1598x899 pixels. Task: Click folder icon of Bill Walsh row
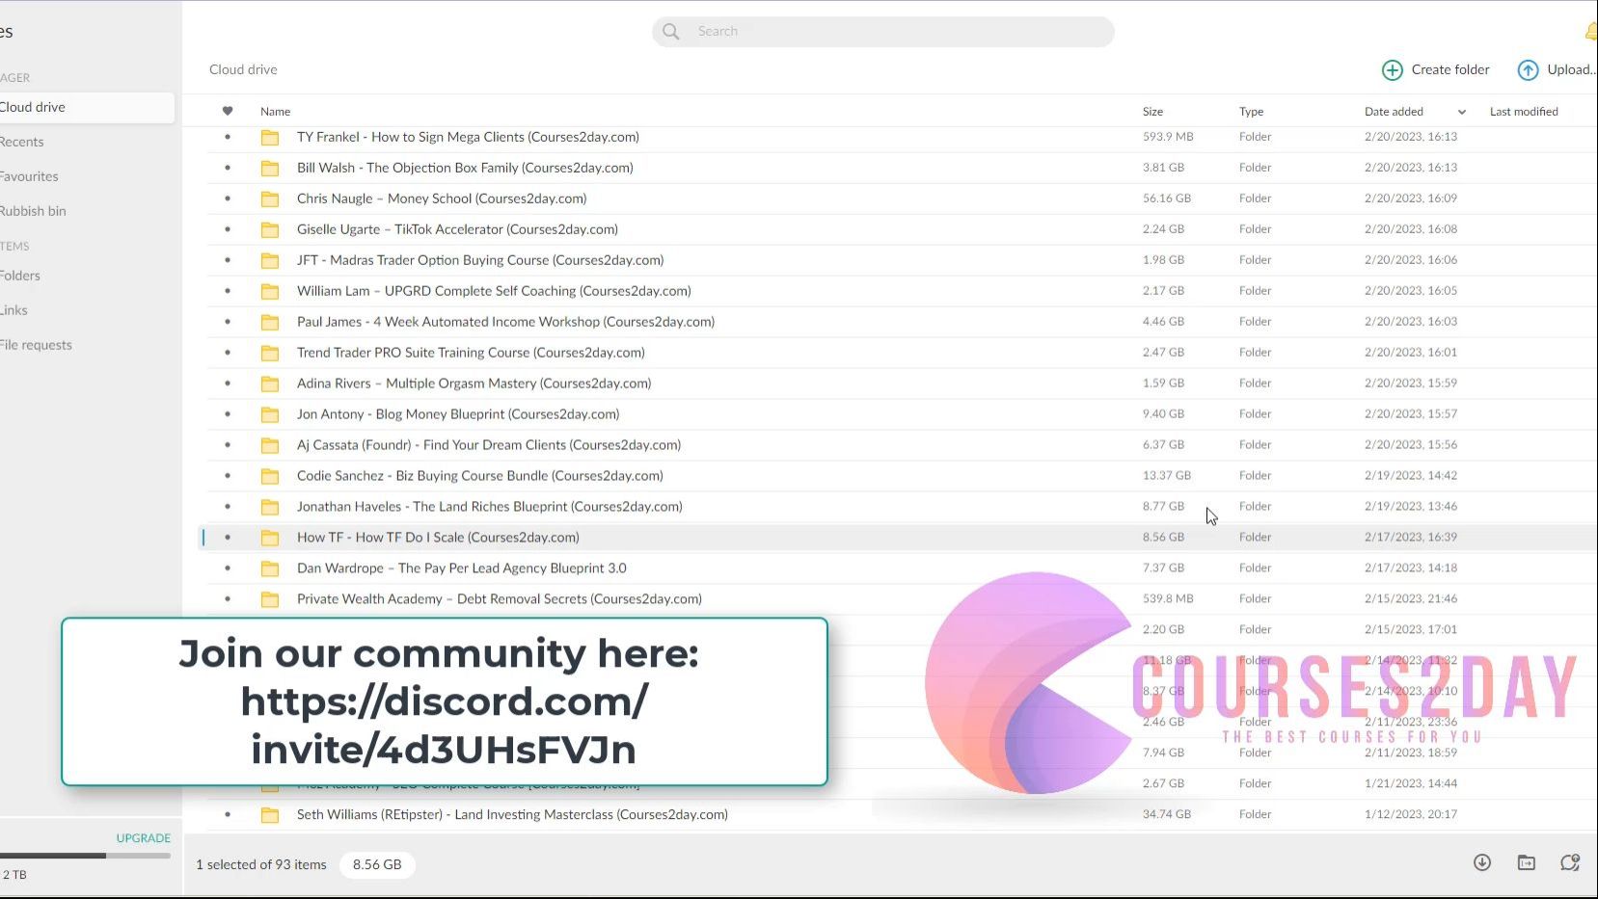(270, 169)
